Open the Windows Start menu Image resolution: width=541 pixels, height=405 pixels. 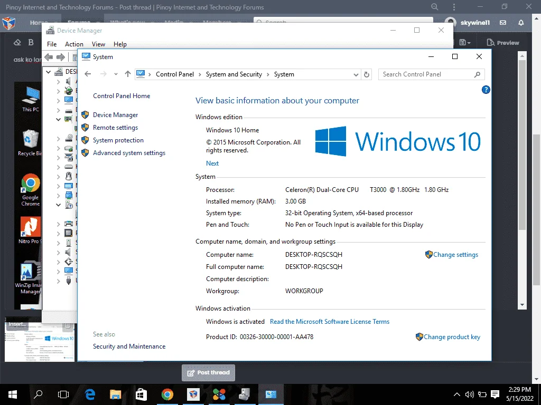pos(13,394)
